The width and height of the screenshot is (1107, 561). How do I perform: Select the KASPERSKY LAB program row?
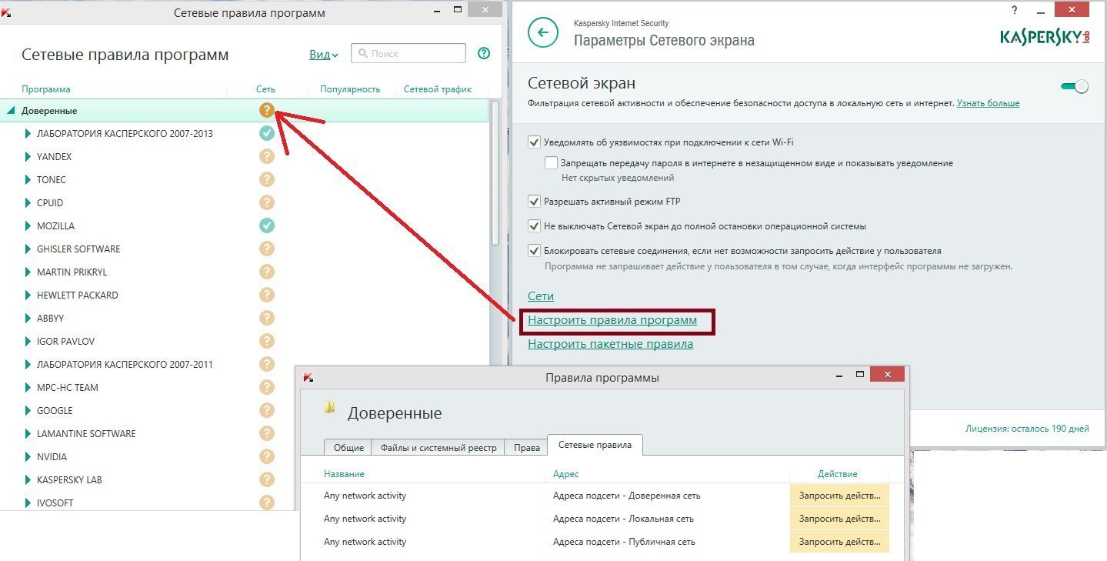[245, 479]
